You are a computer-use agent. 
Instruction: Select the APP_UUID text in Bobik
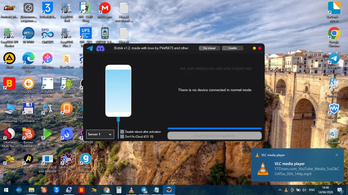point(216,69)
